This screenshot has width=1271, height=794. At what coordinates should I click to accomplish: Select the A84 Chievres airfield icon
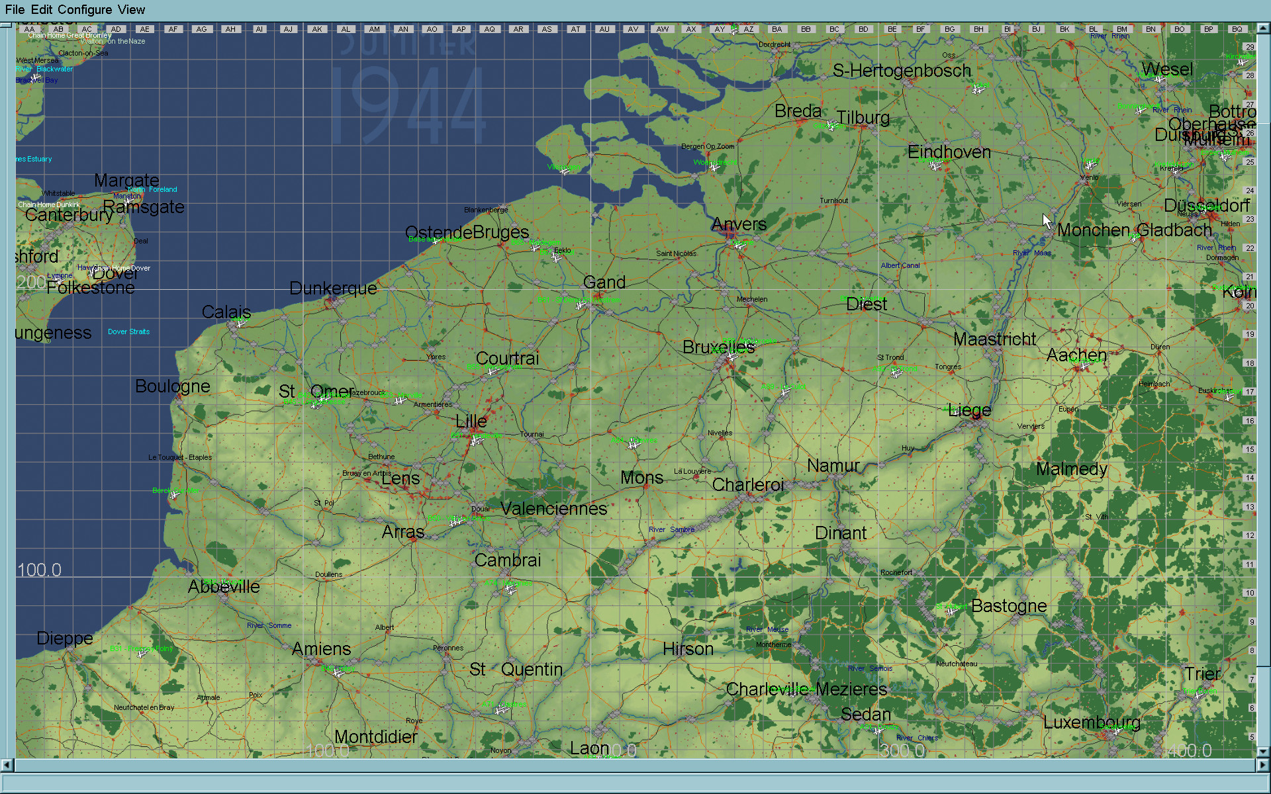click(x=634, y=445)
